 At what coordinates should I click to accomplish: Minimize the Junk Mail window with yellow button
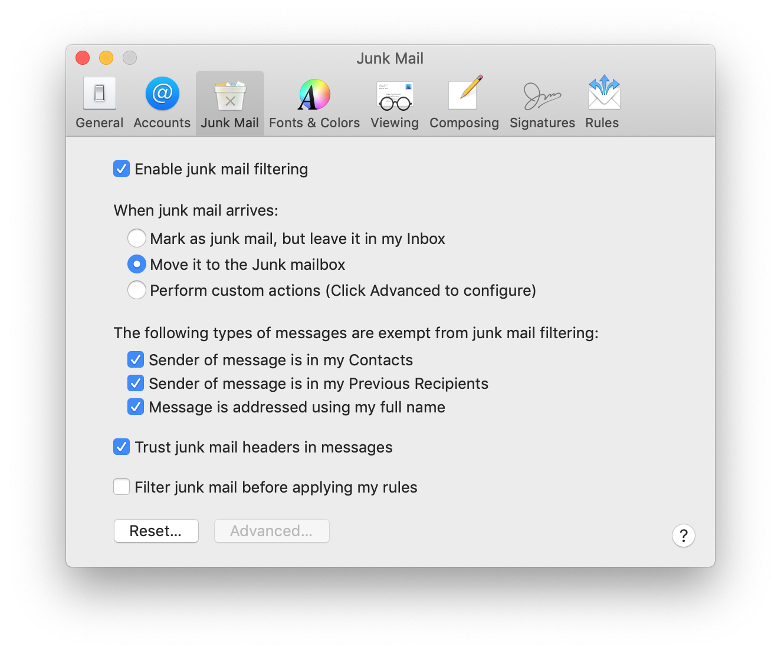click(106, 58)
